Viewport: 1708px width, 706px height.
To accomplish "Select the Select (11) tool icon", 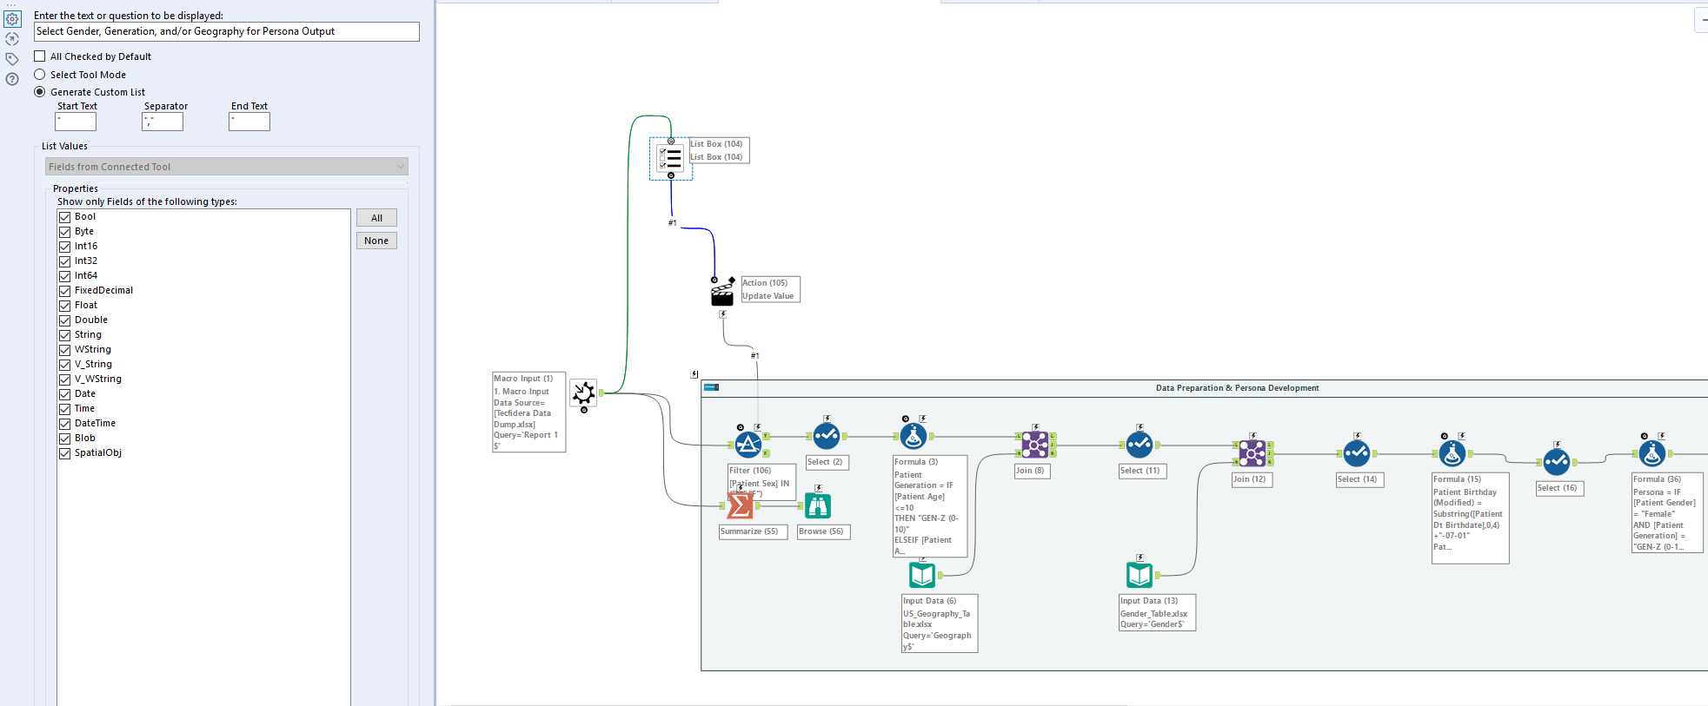I will 1140,445.
